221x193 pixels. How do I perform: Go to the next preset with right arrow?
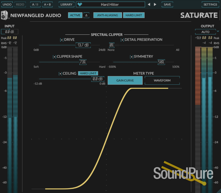pyautogui.click(x=155, y=4)
